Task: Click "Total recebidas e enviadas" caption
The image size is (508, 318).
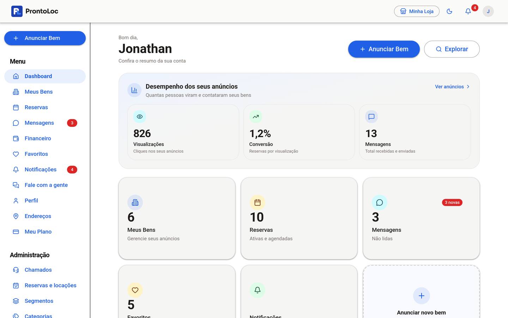Action: click(x=390, y=151)
